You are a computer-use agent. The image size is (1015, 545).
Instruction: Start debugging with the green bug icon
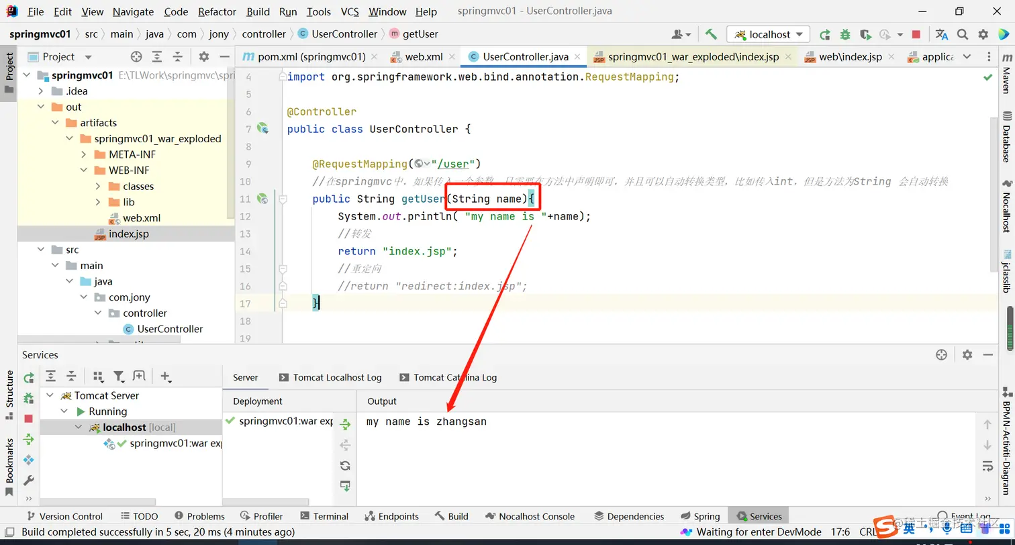[845, 34]
